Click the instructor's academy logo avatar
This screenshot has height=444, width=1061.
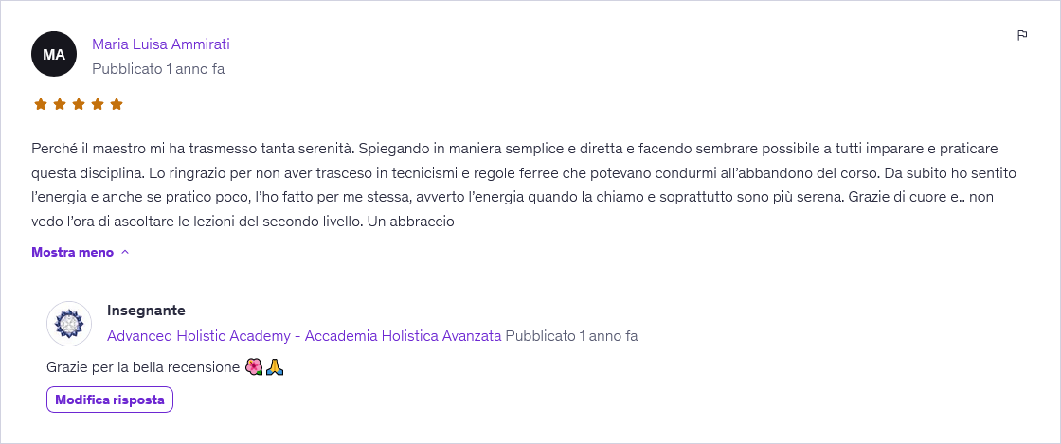point(69,324)
